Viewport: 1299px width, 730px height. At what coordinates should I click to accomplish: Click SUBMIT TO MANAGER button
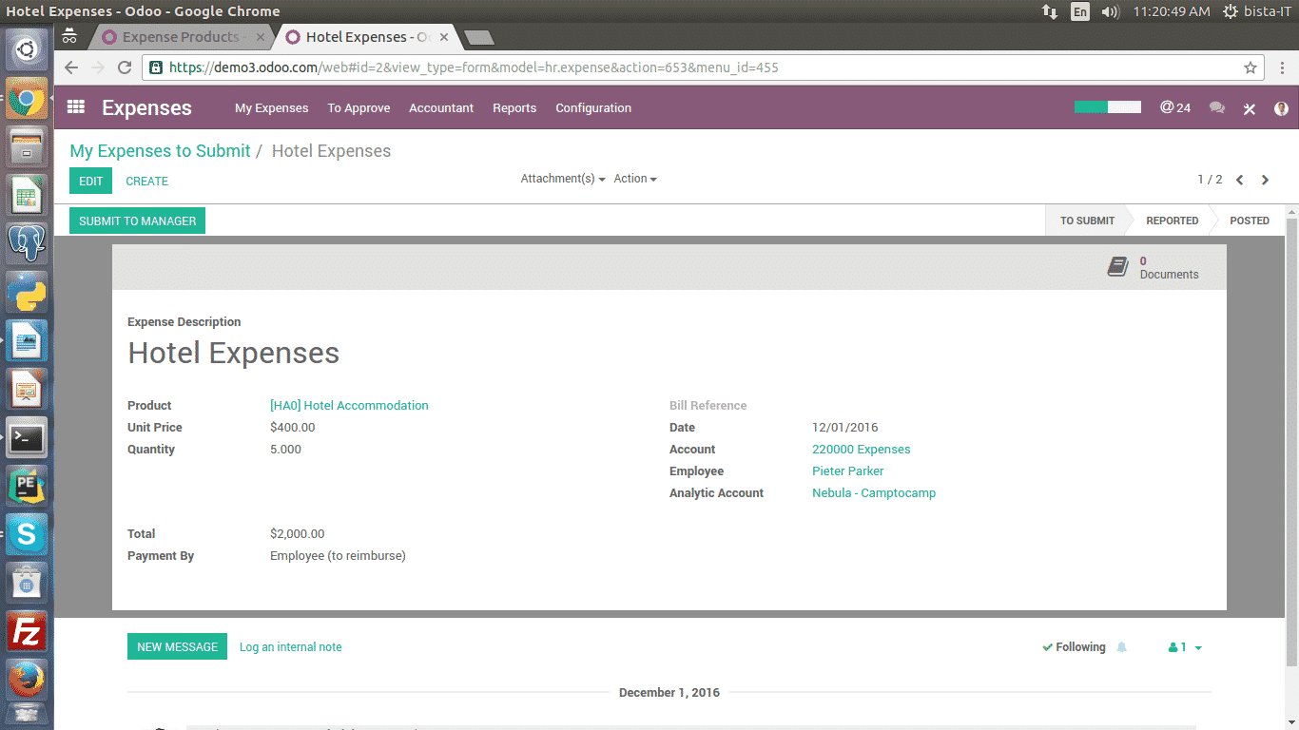tap(137, 221)
